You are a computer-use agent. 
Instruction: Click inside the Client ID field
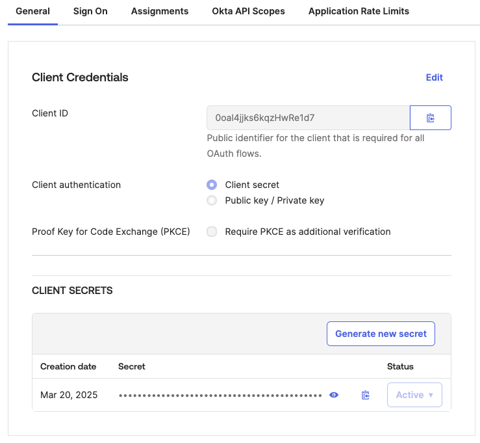point(308,118)
